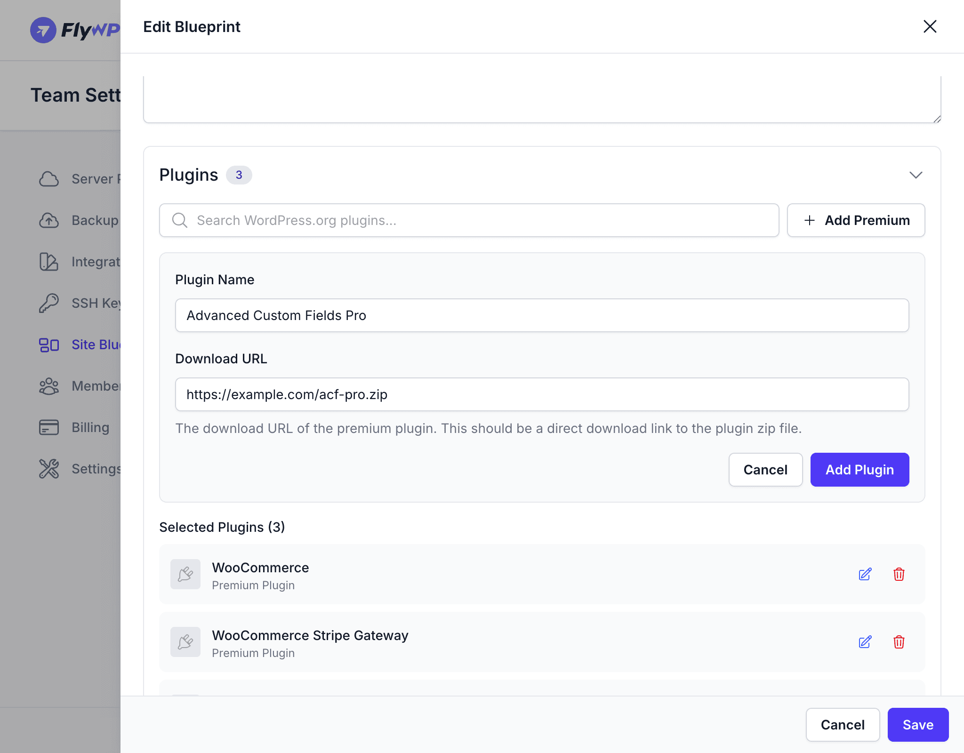Click 'Premium Plugin' label under WooCommerce
Image resolution: width=964 pixels, height=753 pixels.
tap(253, 585)
